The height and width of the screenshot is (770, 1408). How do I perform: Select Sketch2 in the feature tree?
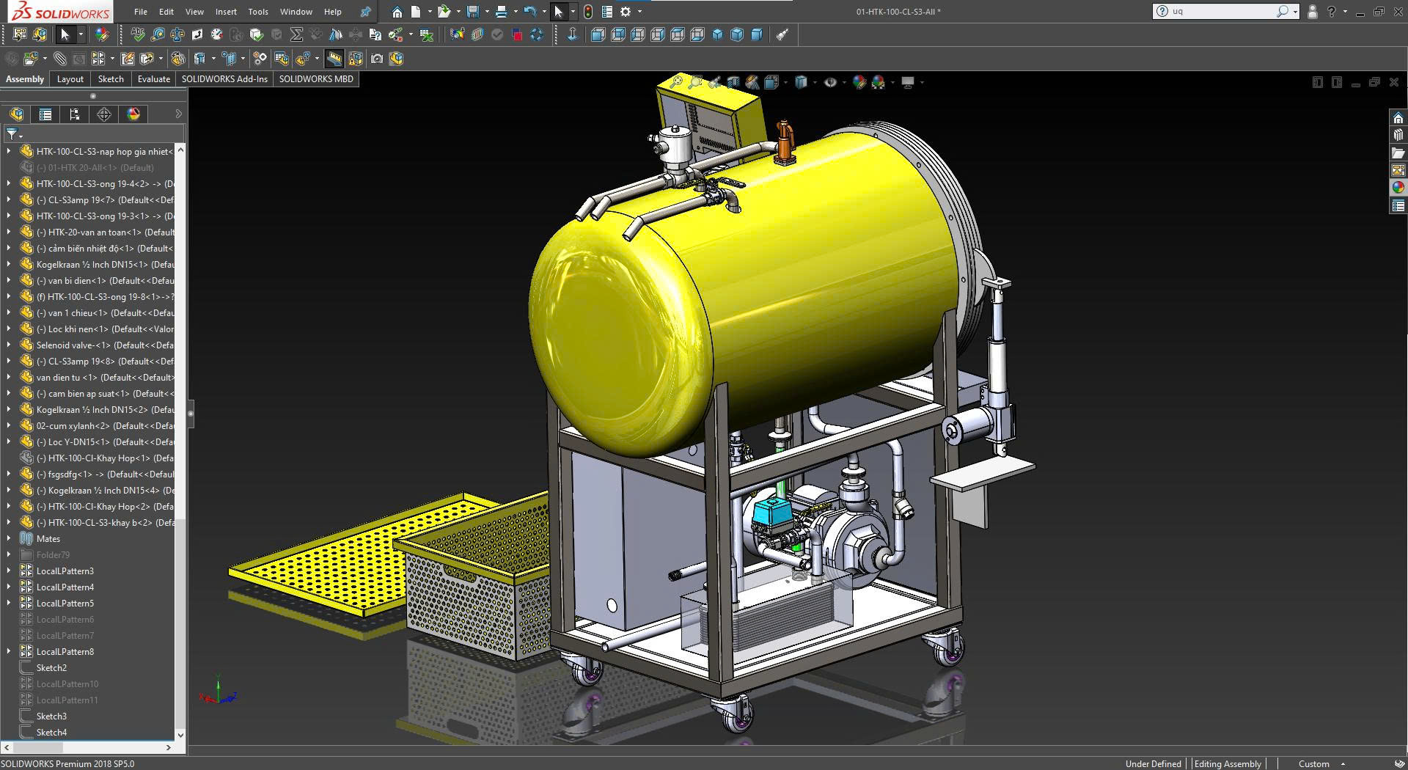coord(51,668)
